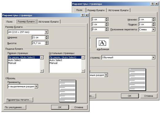161x113 pixels.
Task: Adjust the Высота height spinner
Action: coord(46,43)
